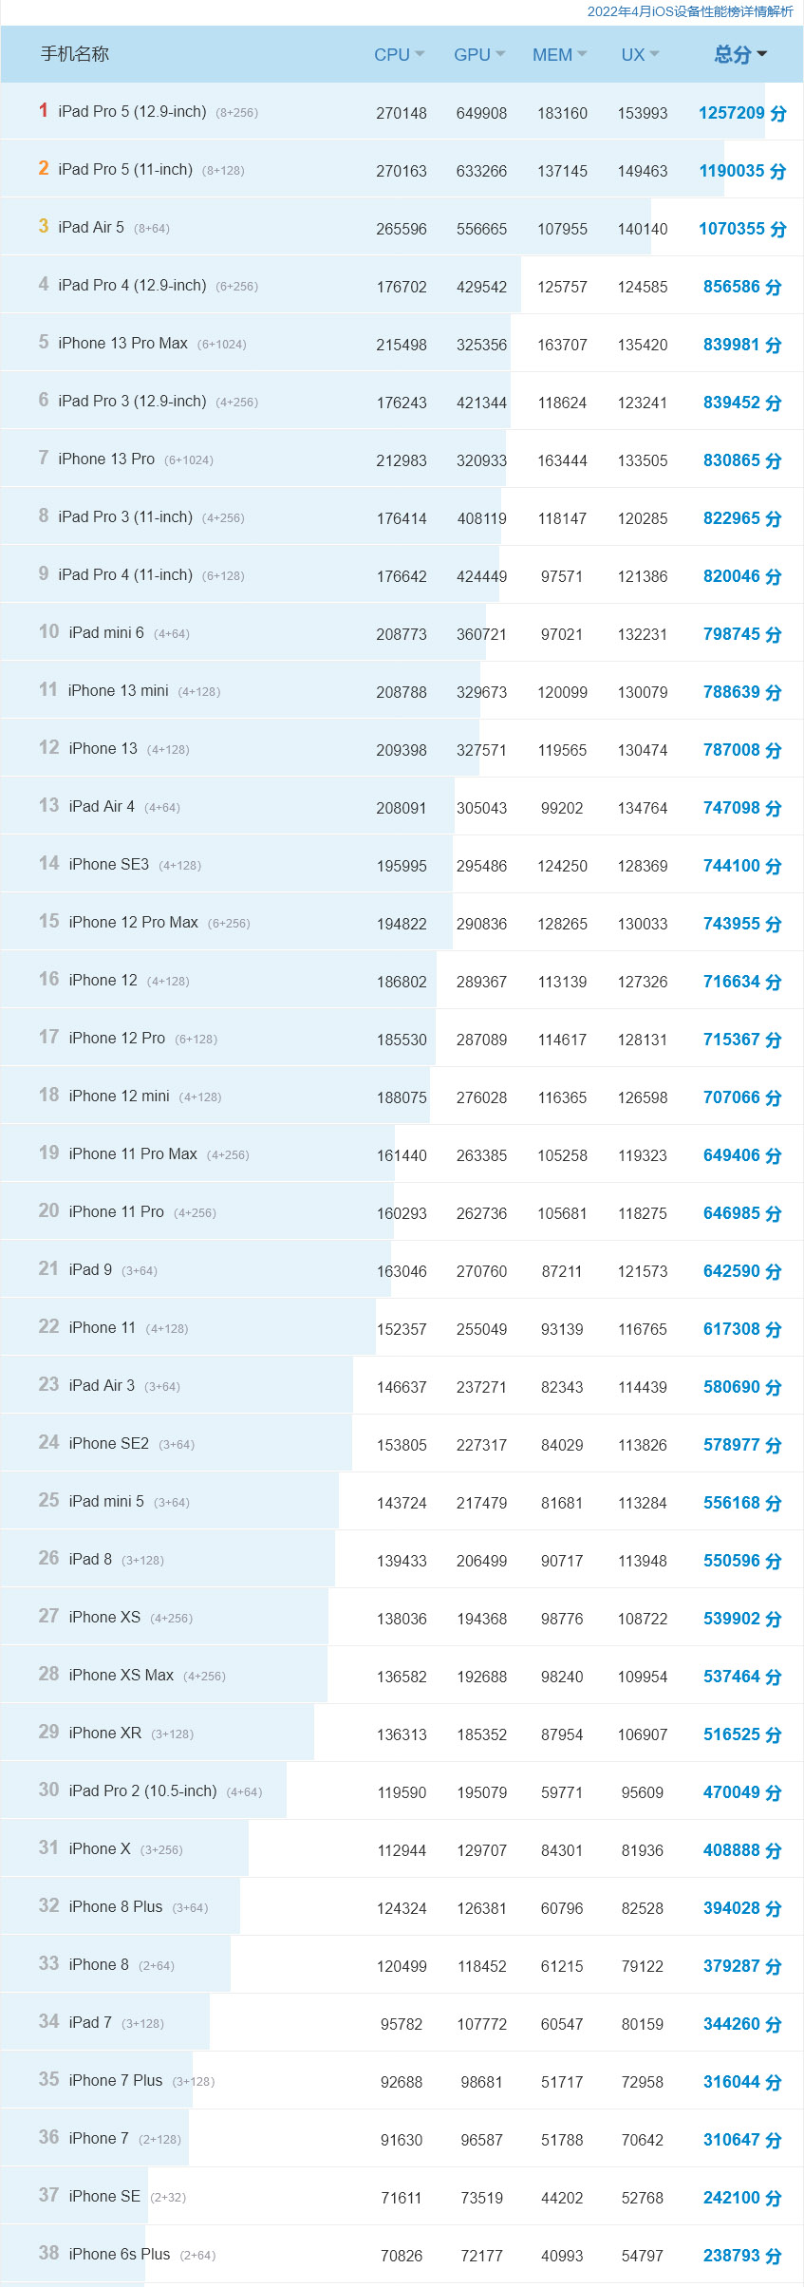Click the 手机名称 column header
The height and width of the screenshot is (2287, 804).
75,54
